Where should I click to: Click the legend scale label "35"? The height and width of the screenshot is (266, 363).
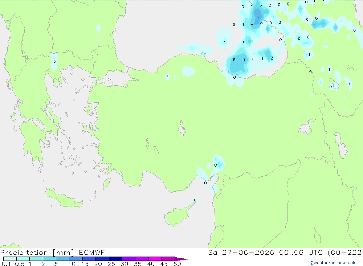[x=138, y=264]
